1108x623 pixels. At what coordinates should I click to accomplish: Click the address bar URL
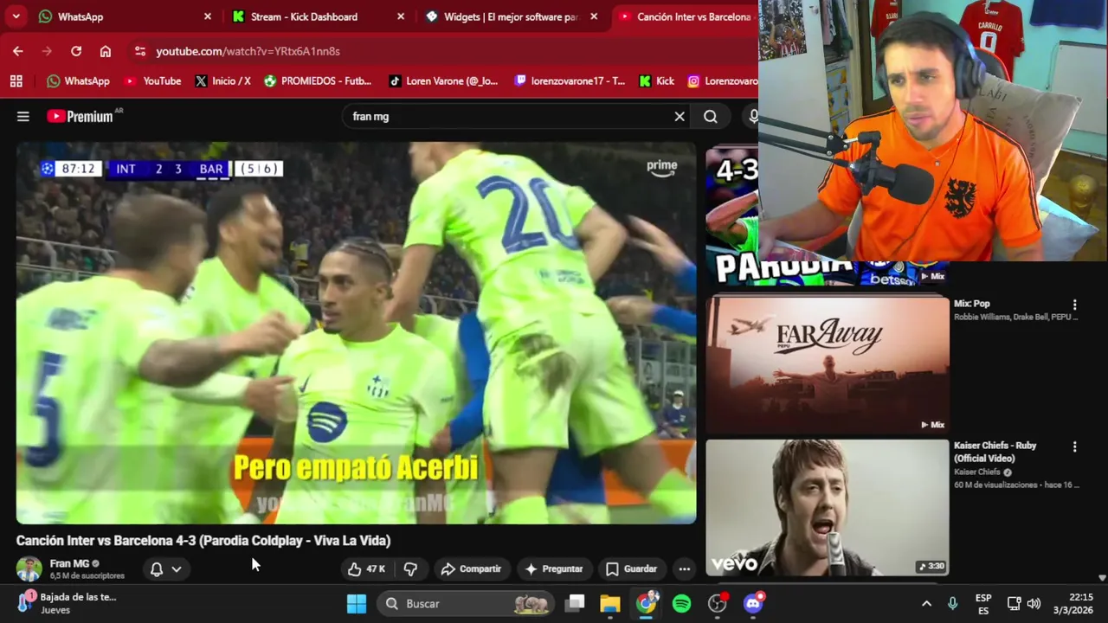pos(248,51)
